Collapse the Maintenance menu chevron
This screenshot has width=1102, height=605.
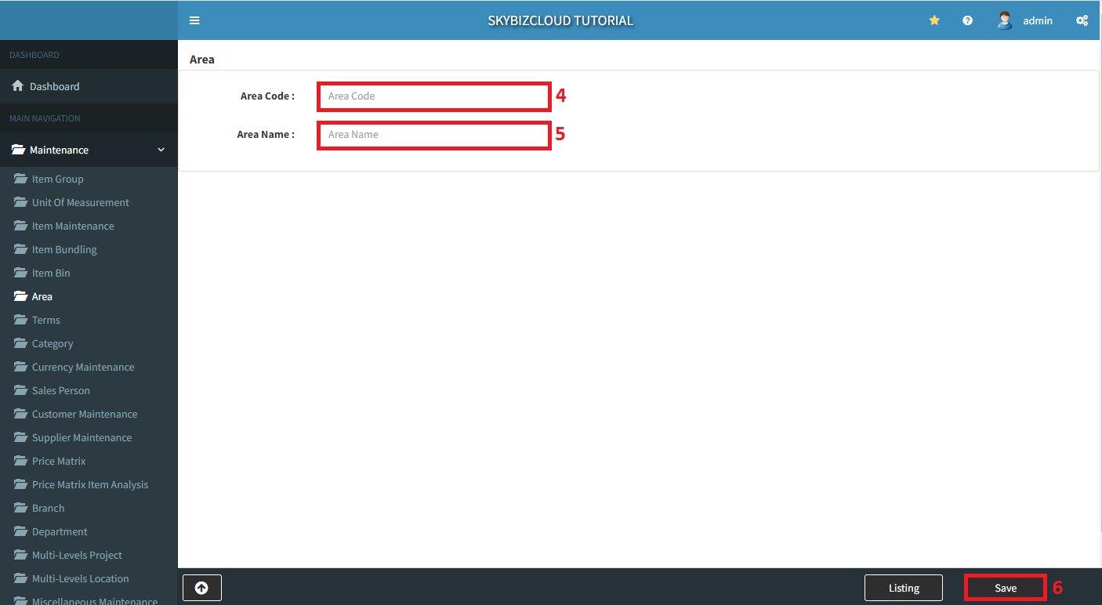(x=161, y=150)
